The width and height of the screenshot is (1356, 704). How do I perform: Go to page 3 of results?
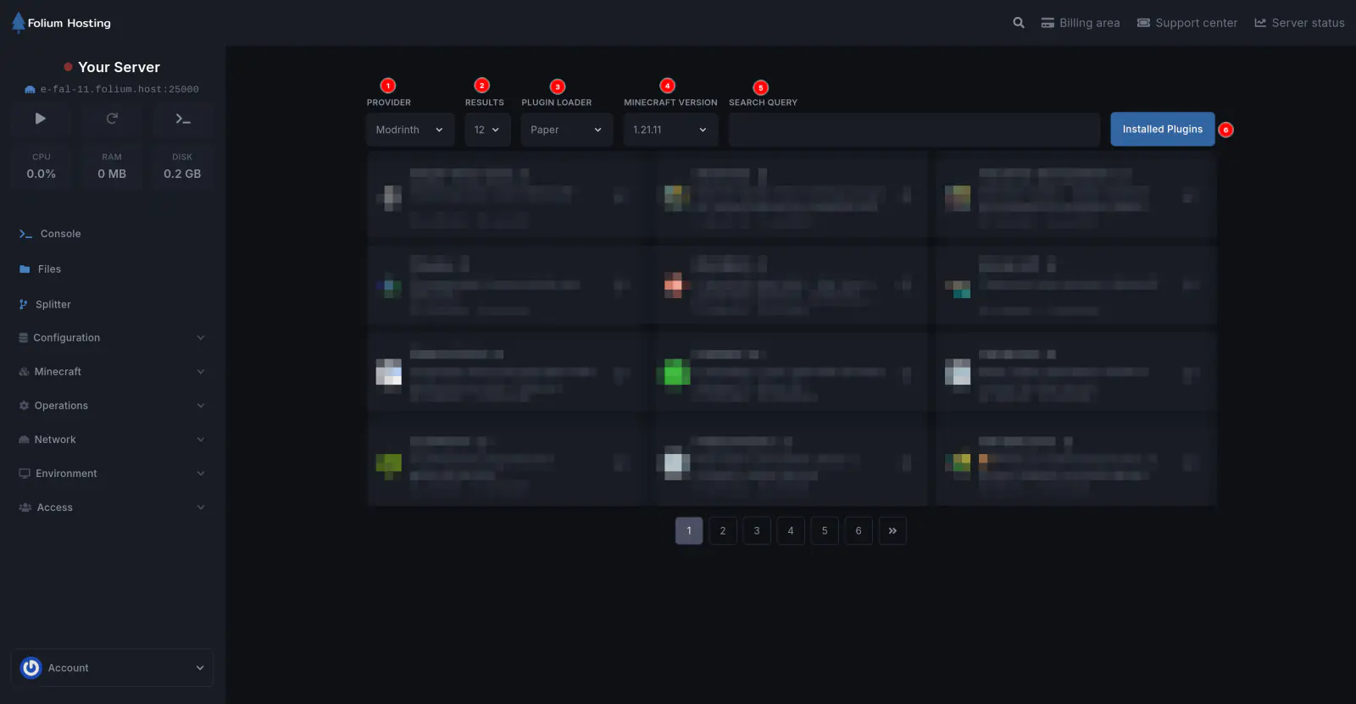(757, 531)
